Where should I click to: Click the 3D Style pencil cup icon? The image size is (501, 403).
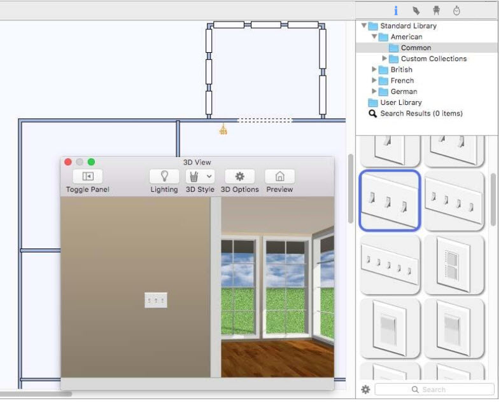pyautogui.click(x=194, y=176)
